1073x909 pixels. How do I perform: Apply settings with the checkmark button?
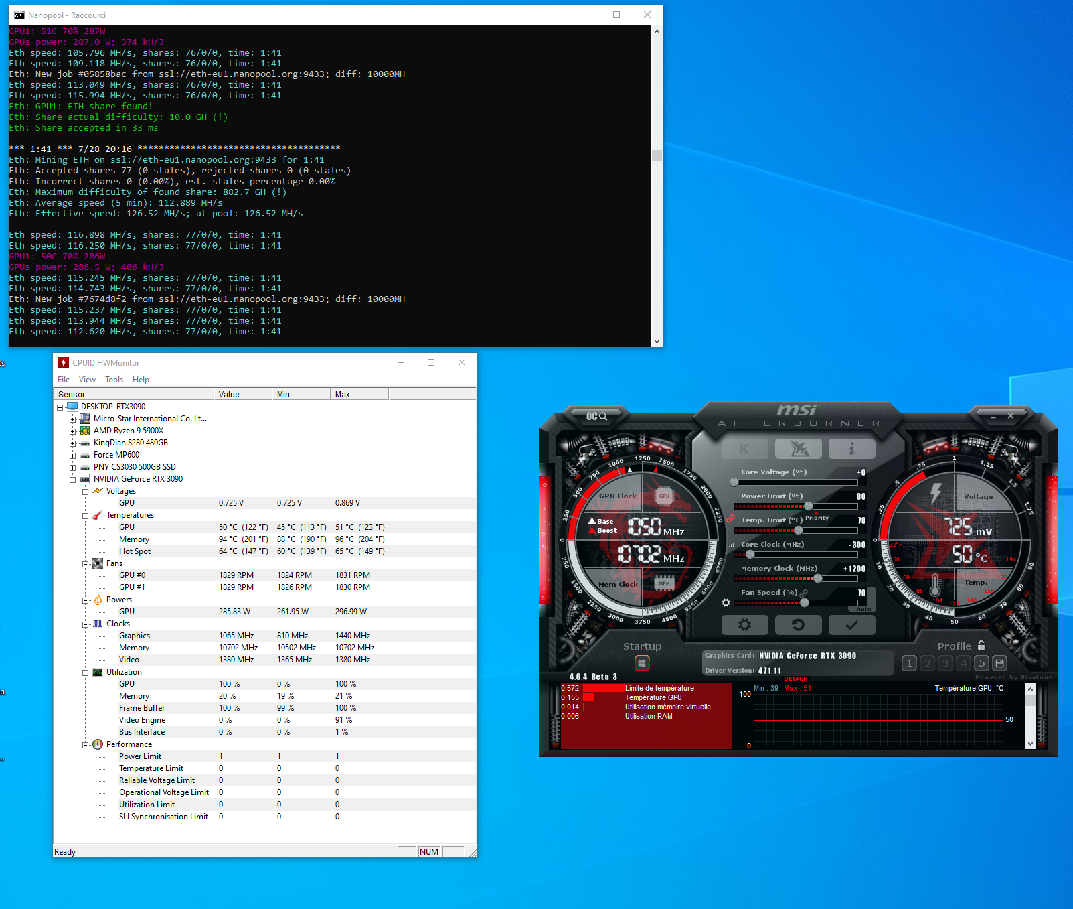[851, 625]
